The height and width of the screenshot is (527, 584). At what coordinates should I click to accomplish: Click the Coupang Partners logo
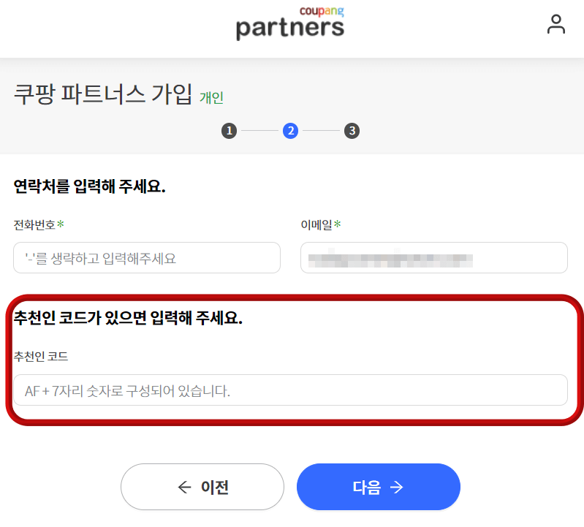[x=290, y=23]
